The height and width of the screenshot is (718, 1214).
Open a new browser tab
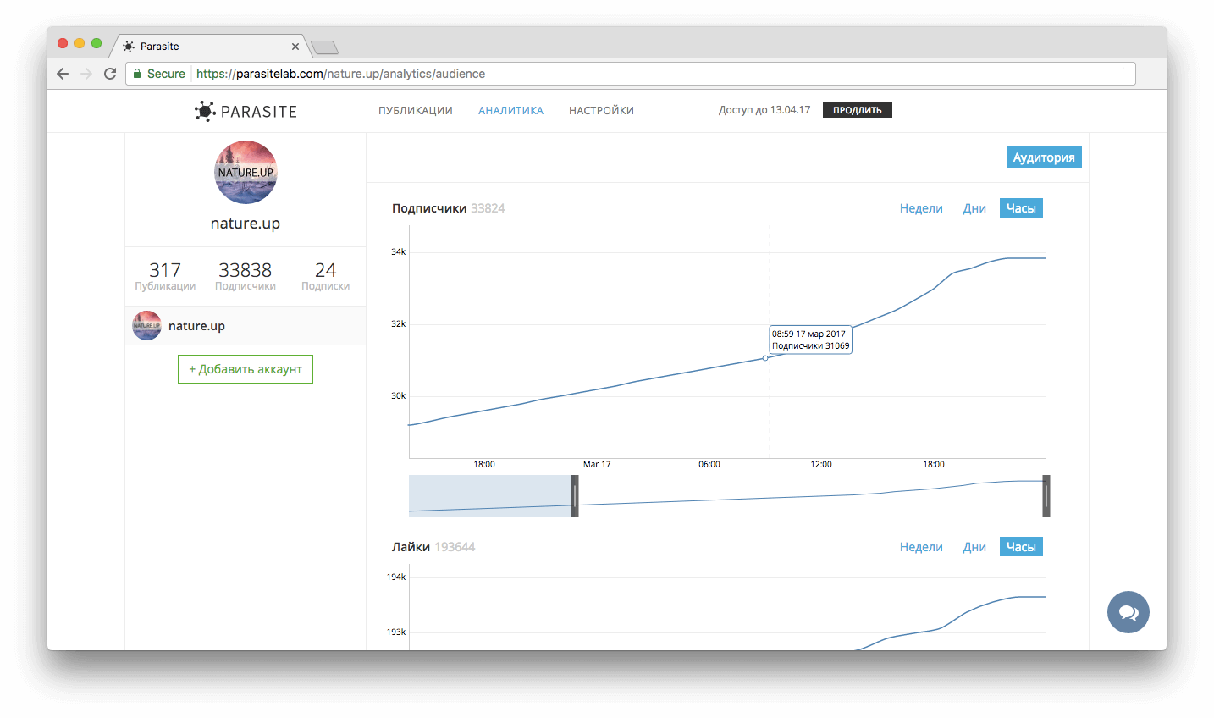[324, 47]
